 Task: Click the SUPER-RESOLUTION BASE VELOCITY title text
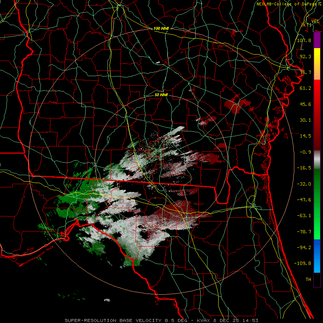[x=113, y=320]
